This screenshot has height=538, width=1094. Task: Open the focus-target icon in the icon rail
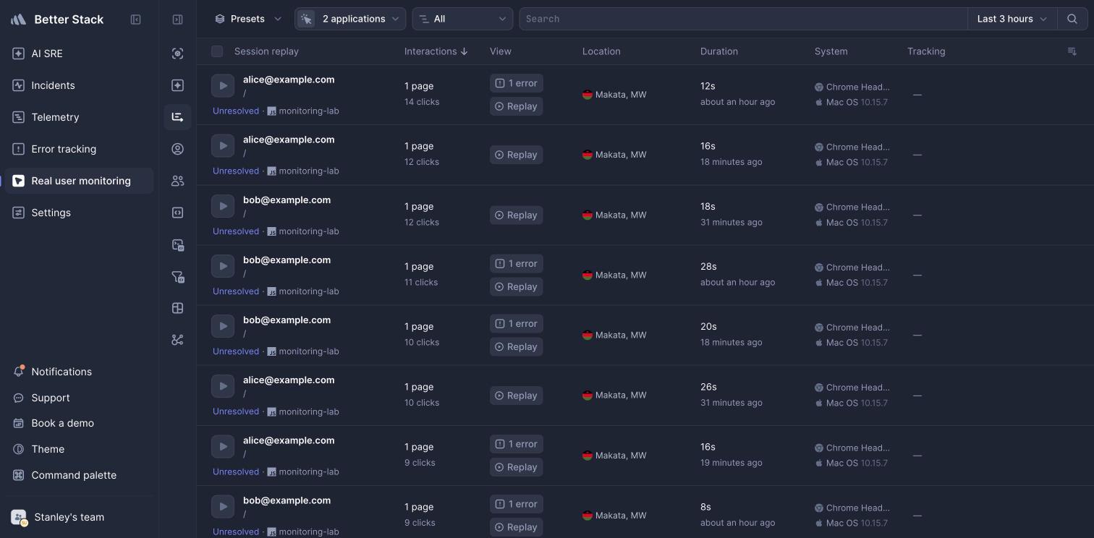click(177, 54)
